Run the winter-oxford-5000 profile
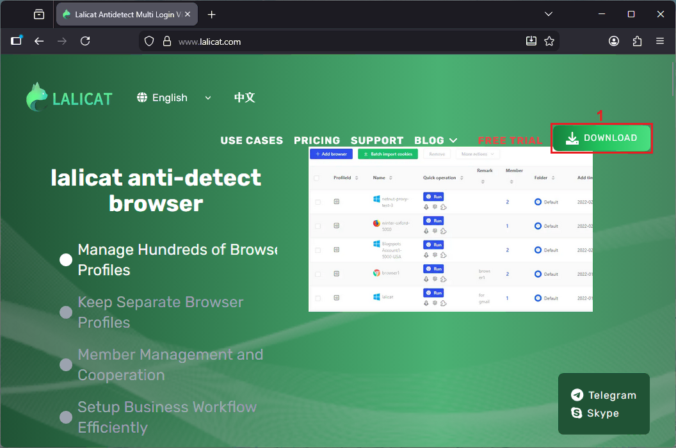This screenshot has height=448, width=676. click(x=433, y=221)
